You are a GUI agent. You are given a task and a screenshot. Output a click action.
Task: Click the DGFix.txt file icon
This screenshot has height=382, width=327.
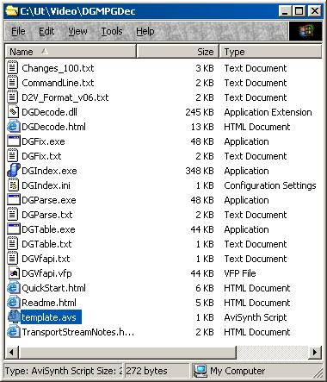click(13, 156)
